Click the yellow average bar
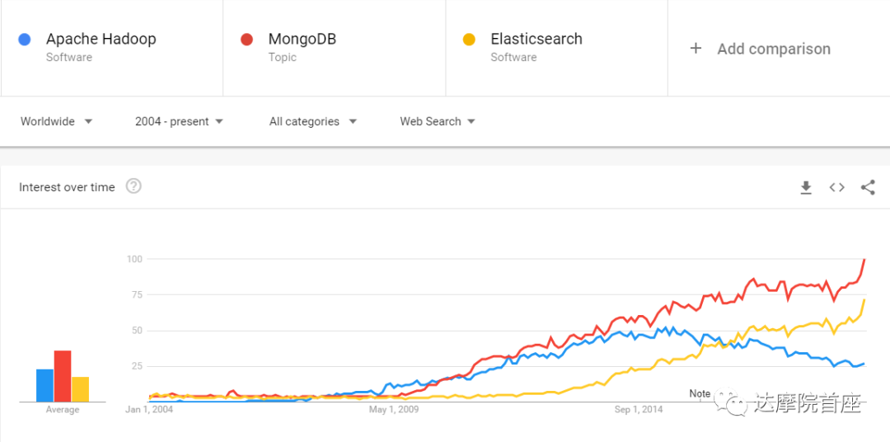Viewport: 890px width, 442px height. coord(80,389)
